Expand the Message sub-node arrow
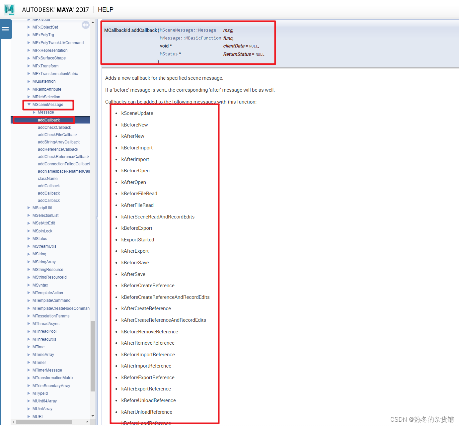 pyautogui.click(x=34, y=112)
